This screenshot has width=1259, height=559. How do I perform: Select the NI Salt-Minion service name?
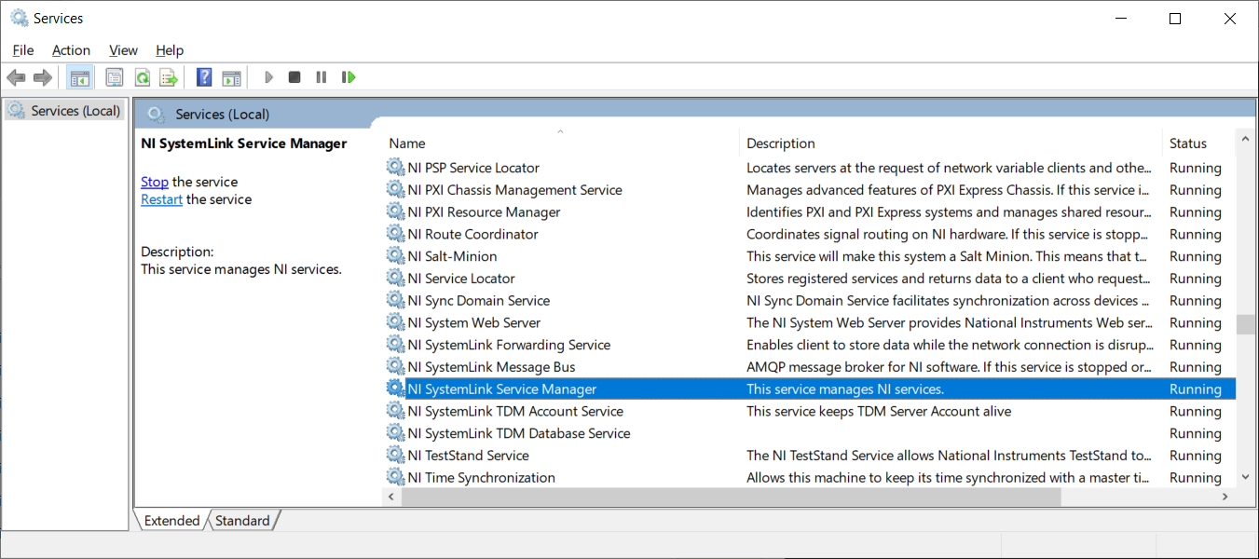point(453,256)
